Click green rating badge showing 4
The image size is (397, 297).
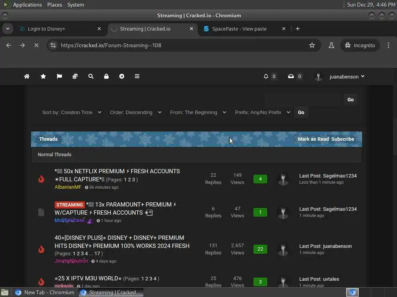[260, 179]
